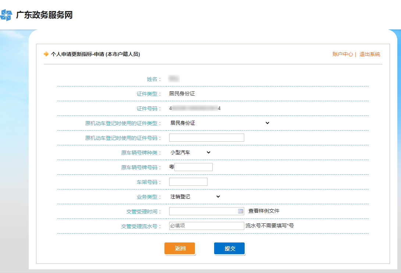Image resolution: width=401 pixels, height=273 pixels.
Task: Click the 原车辆号牌种类： label
Action: [141, 153]
